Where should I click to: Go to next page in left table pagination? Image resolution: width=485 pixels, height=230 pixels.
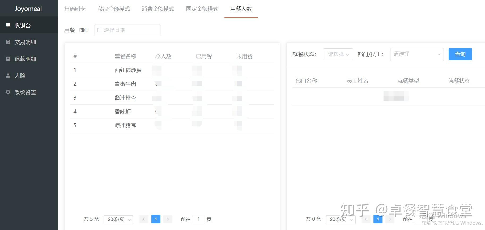[168, 219]
